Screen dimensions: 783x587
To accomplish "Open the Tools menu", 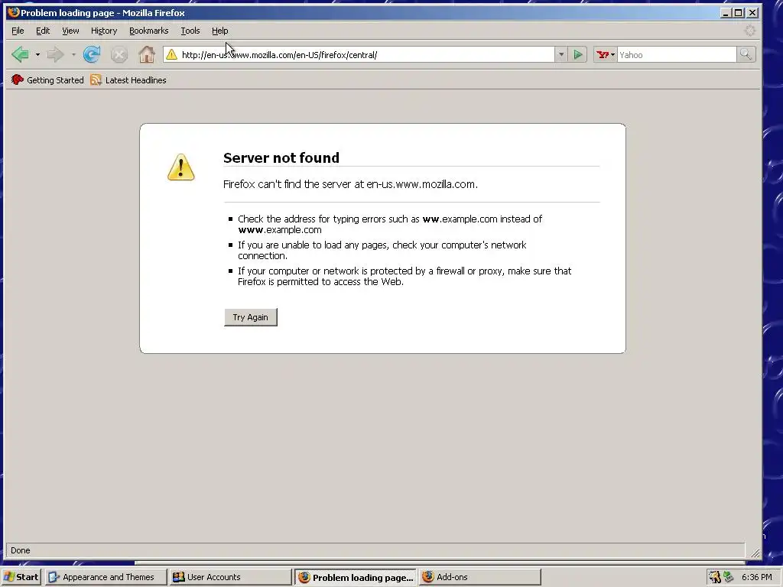I will pos(190,31).
